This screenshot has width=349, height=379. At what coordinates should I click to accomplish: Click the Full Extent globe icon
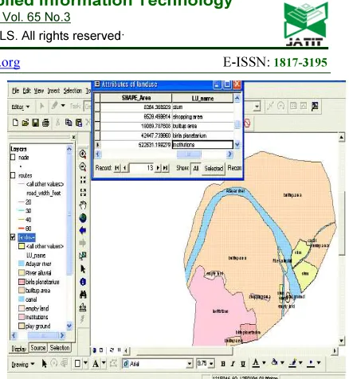point(83,218)
